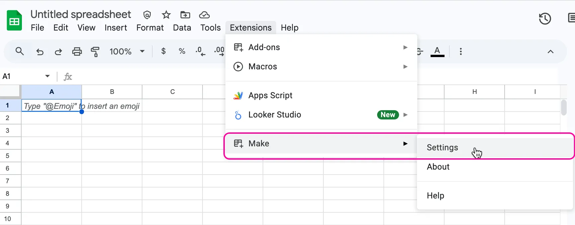The height and width of the screenshot is (225, 575).
Task: Format as currency with dollar icon
Action: (x=163, y=51)
